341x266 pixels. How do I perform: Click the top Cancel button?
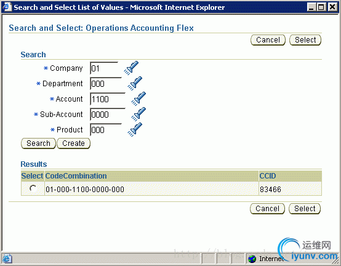click(x=268, y=40)
